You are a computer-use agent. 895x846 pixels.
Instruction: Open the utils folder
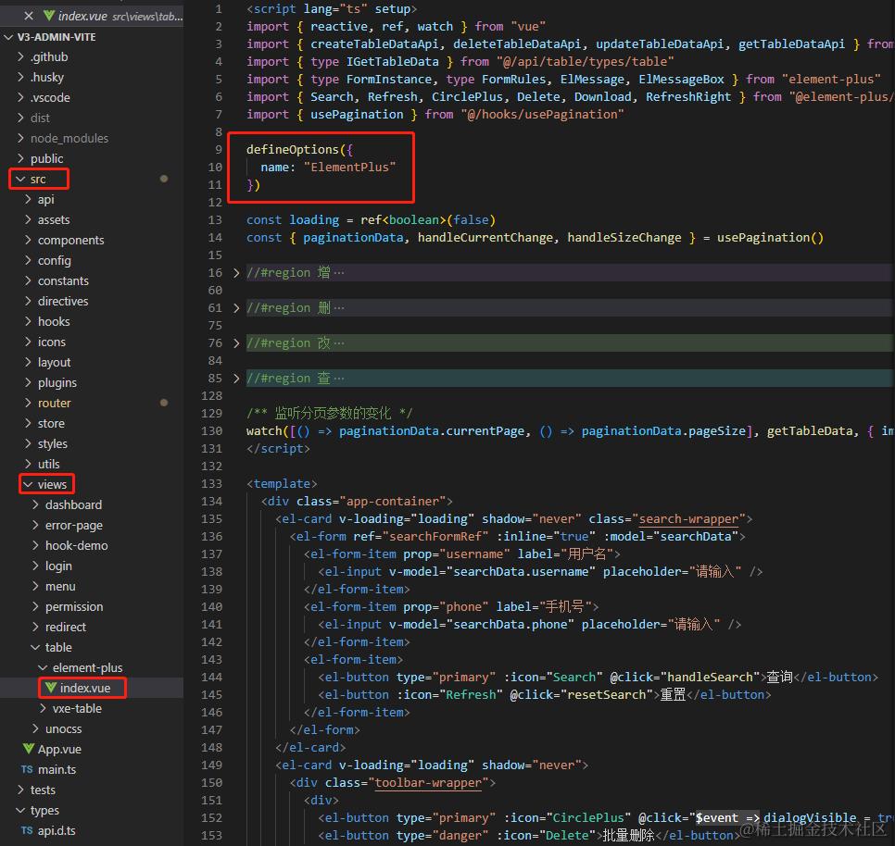click(x=48, y=465)
